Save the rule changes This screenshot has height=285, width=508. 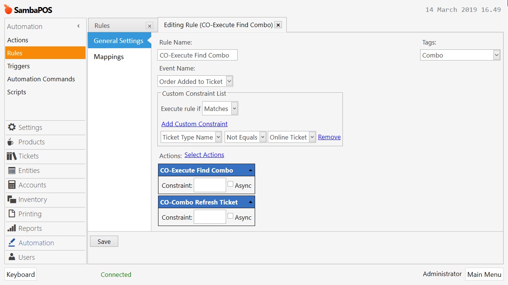click(104, 241)
